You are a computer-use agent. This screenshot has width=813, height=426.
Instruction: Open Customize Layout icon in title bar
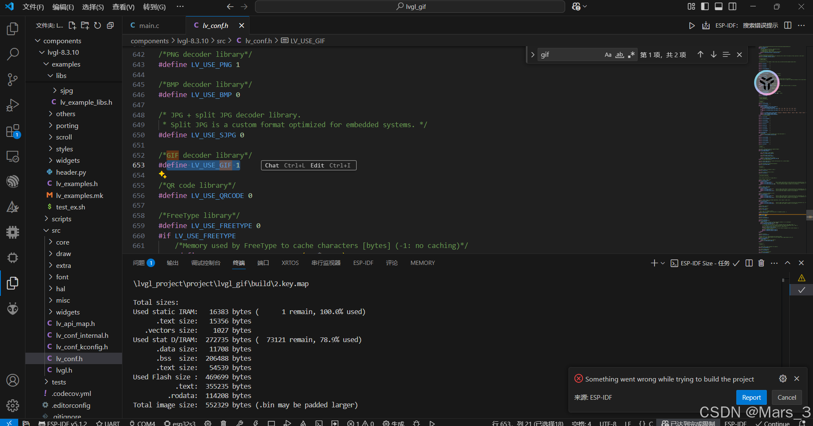tap(691, 6)
